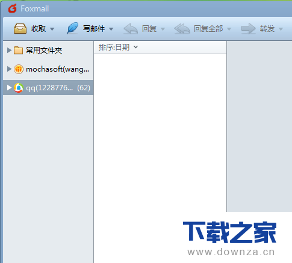Click the qq account colorful icon

[x=19, y=88]
